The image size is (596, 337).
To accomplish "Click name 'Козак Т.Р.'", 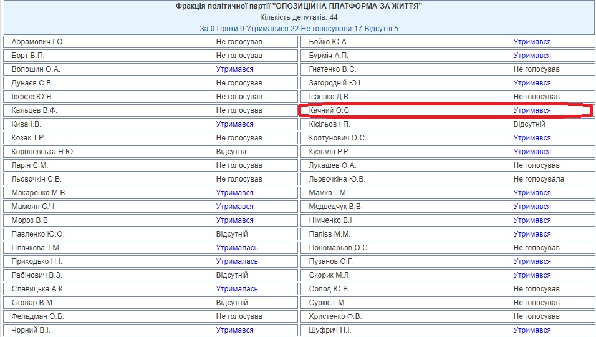I will [x=28, y=138].
